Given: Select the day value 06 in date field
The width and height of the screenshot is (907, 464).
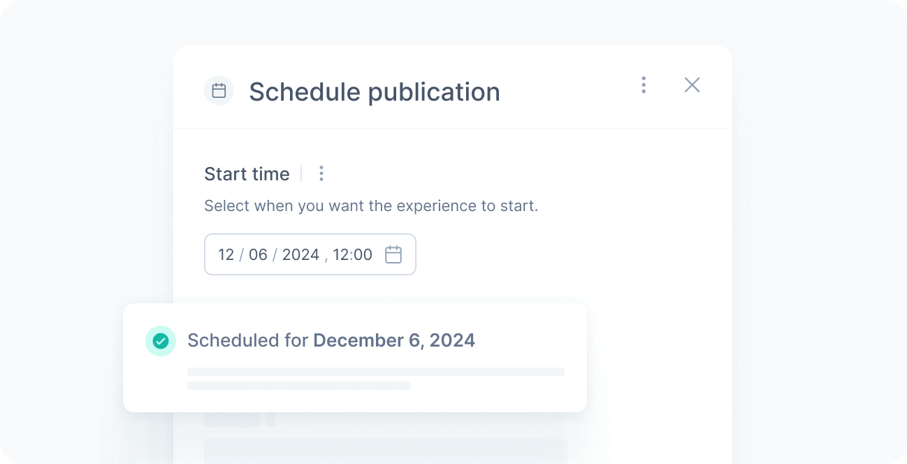Looking at the screenshot, I should pyautogui.click(x=258, y=254).
